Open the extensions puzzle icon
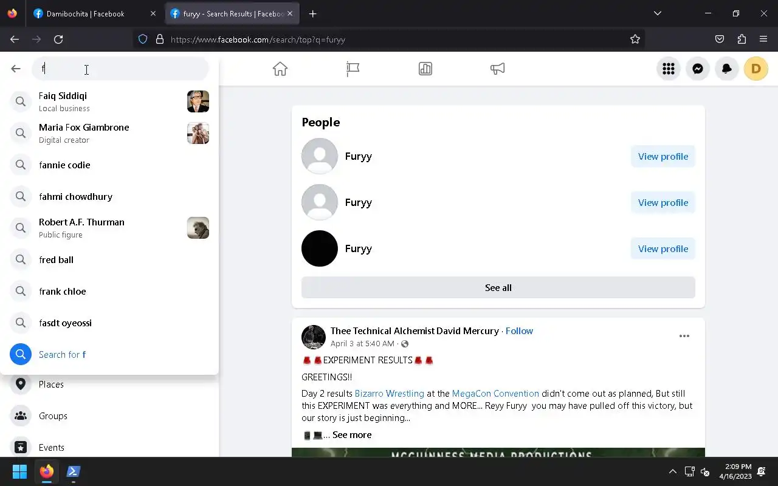The width and height of the screenshot is (778, 486). [x=742, y=39]
